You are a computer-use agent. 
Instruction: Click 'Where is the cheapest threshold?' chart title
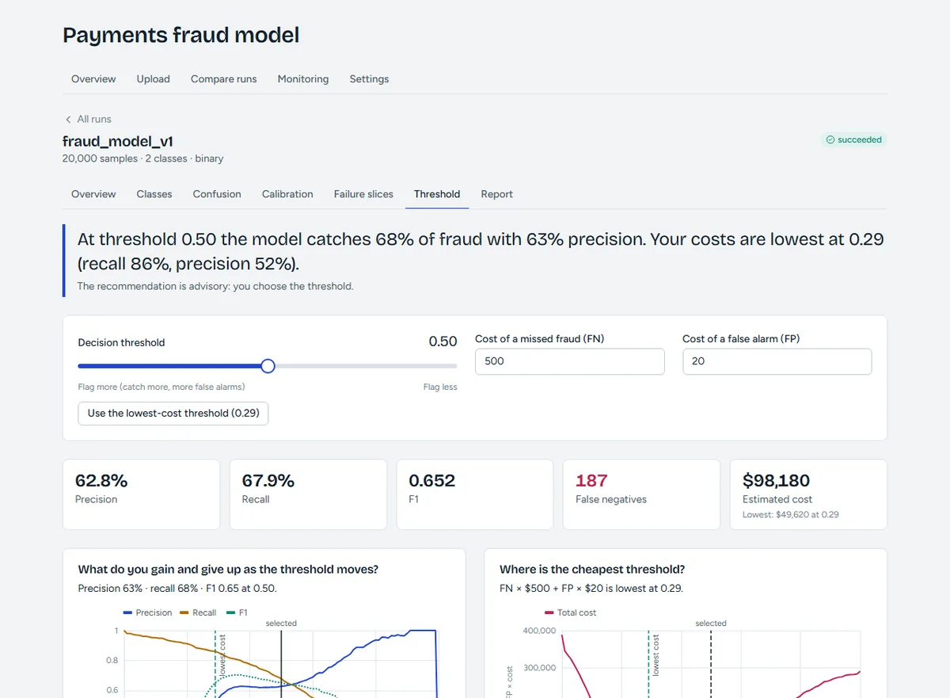(592, 570)
